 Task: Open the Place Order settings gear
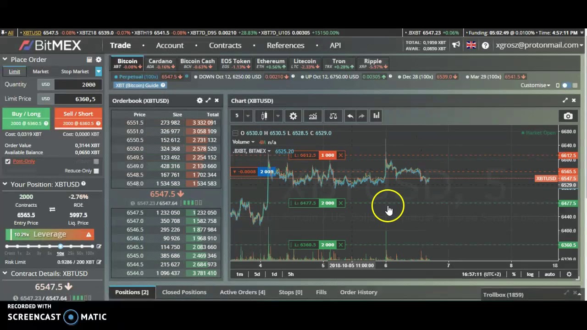pyautogui.click(x=99, y=60)
